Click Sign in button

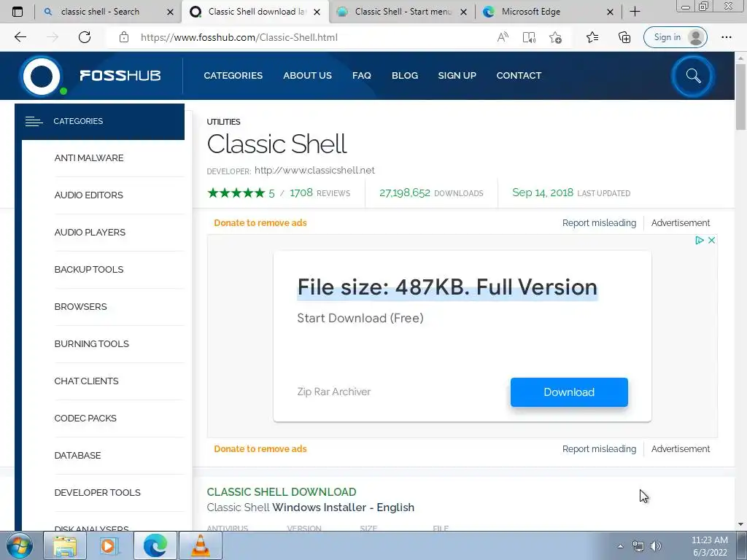pos(675,37)
